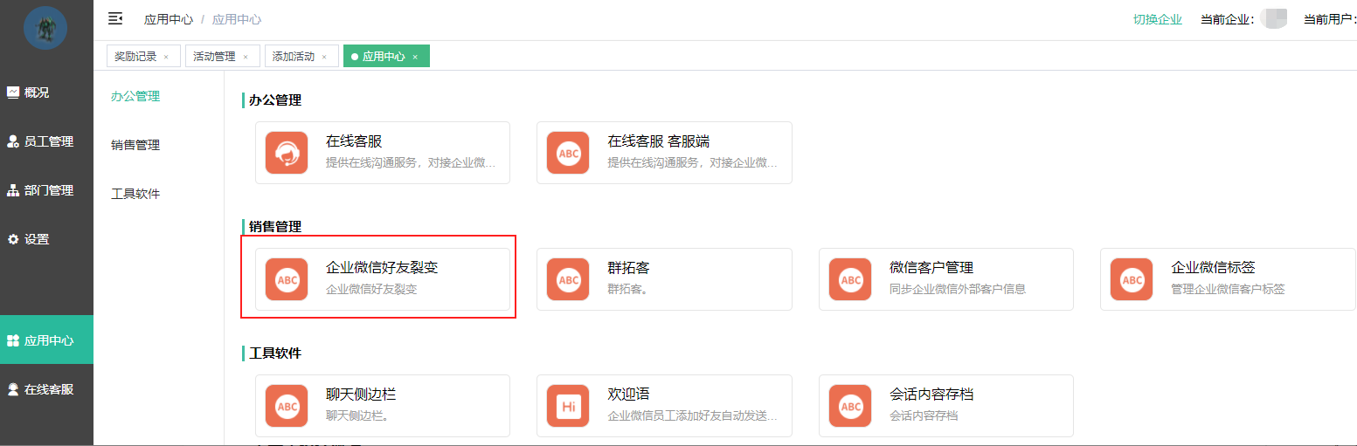Switch to the 奖励记录 tab

coord(135,56)
